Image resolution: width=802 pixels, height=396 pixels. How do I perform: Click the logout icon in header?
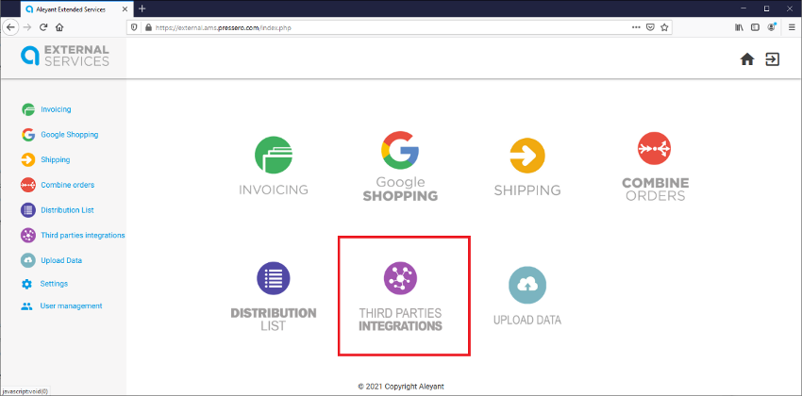[x=773, y=59]
